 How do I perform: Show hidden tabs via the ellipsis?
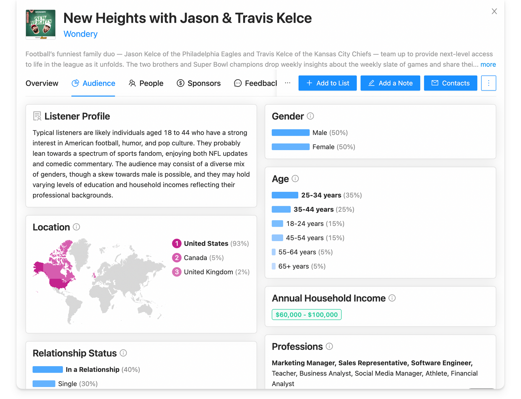click(x=288, y=83)
